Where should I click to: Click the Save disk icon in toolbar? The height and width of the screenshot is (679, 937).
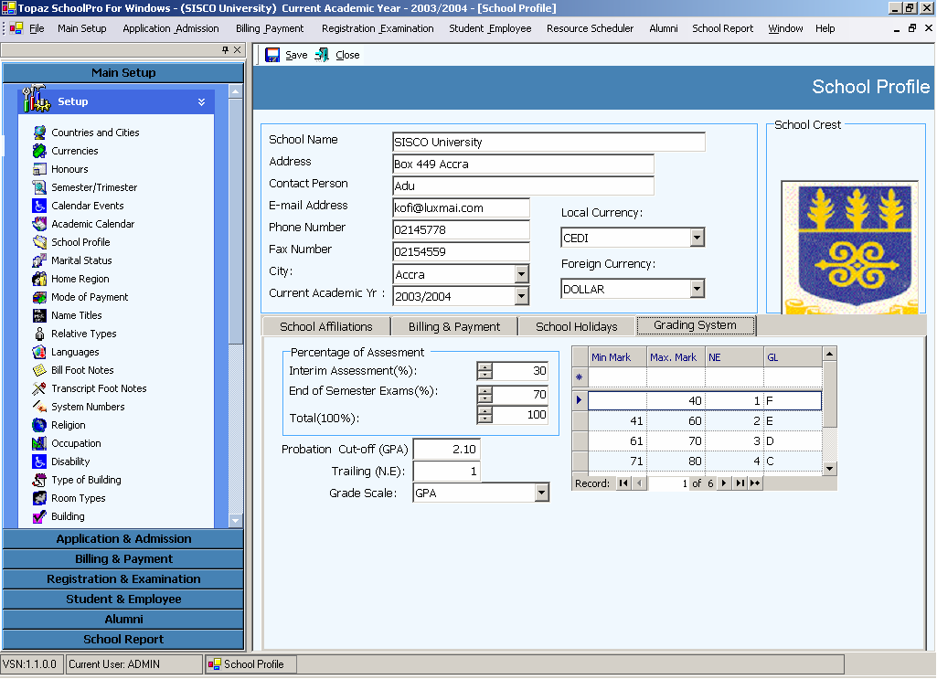pyautogui.click(x=272, y=55)
